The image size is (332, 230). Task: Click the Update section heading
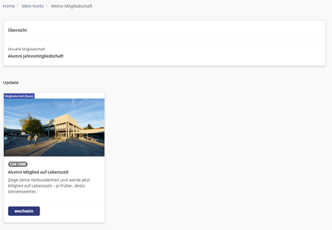pyautogui.click(x=11, y=82)
